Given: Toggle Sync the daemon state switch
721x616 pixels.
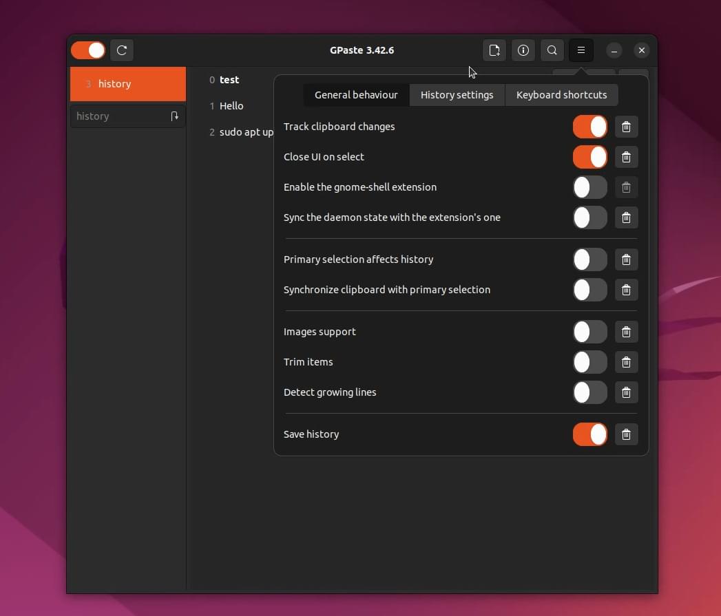Looking at the screenshot, I should click(x=590, y=217).
